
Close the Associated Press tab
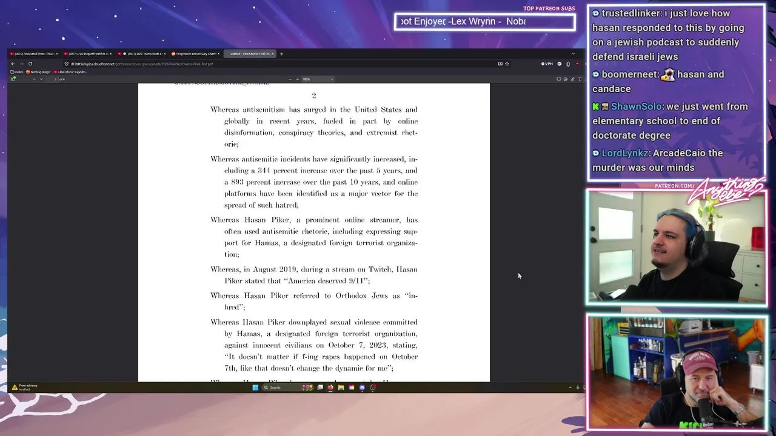point(57,54)
